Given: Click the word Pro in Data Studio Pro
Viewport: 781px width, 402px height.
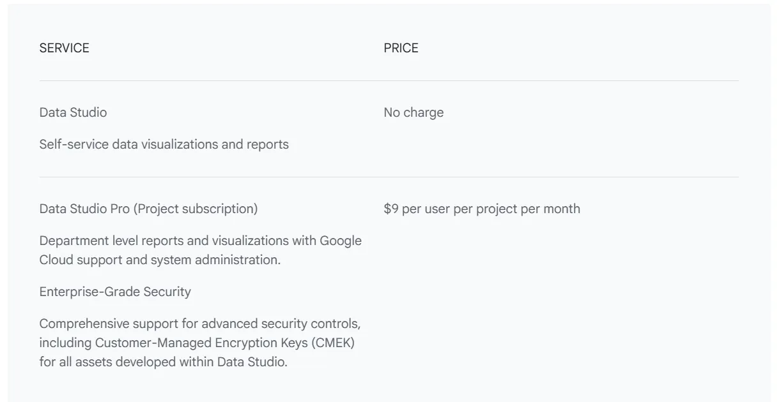Looking at the screenshot, I should point(120,209).
